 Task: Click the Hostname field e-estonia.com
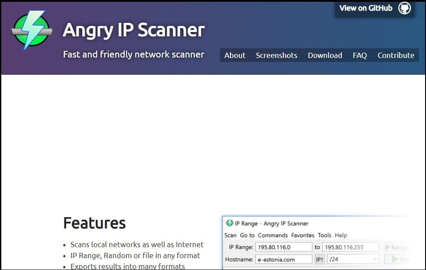coord(284,259)
